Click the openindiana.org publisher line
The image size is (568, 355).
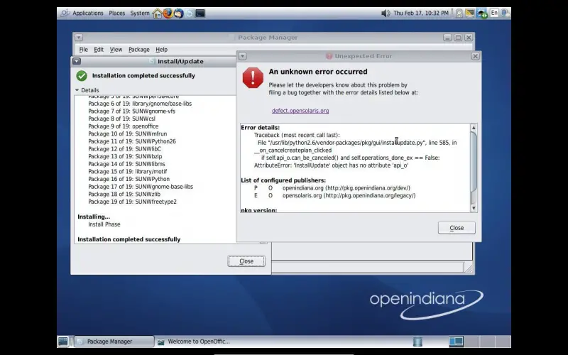click(332, 188)
